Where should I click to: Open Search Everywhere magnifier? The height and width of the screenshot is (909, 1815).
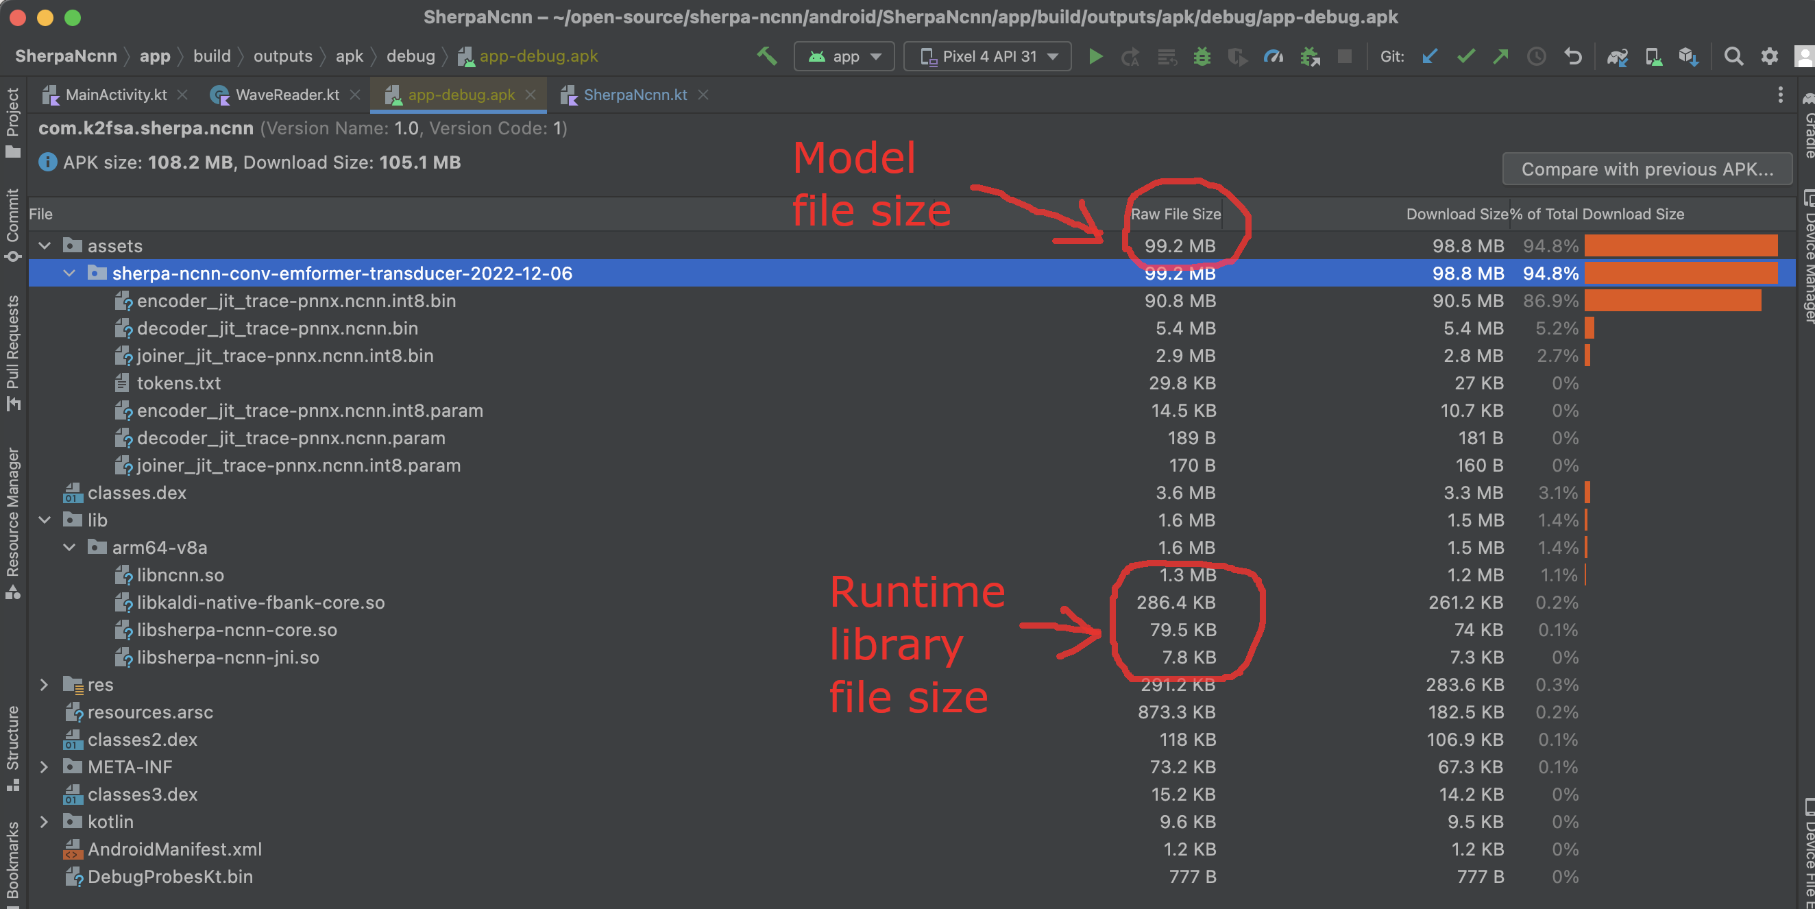point(1733,56)
